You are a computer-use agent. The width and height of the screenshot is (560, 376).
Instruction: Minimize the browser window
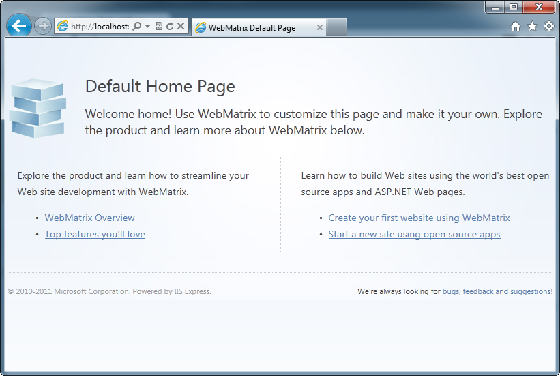click(x=495, y=7)
